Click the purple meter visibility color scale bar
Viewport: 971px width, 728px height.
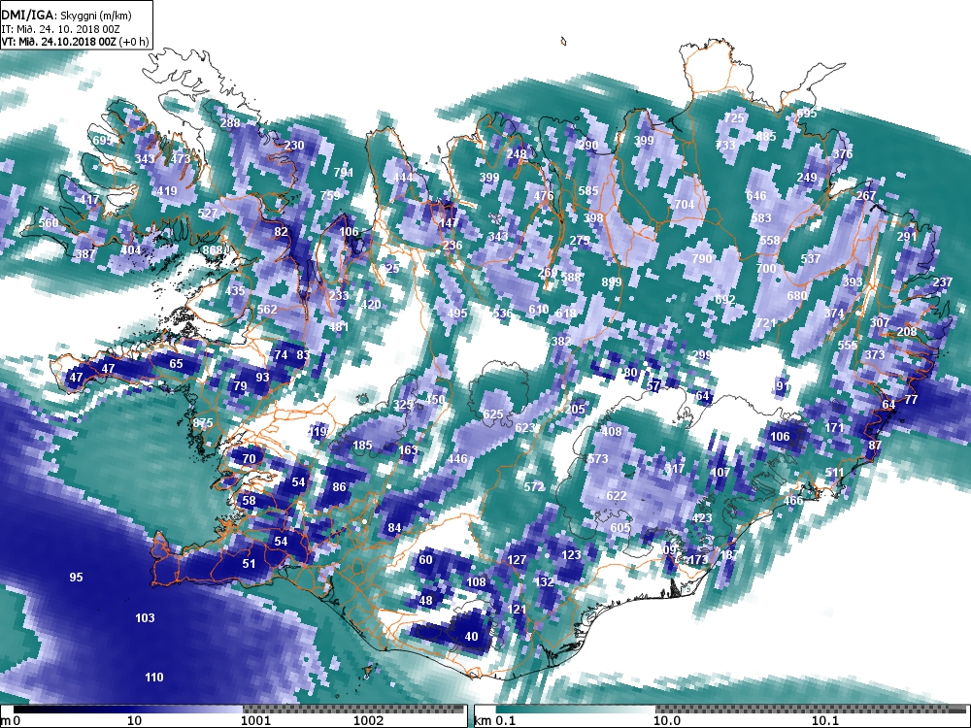239,710
